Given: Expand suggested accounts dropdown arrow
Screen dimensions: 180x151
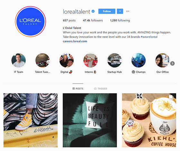Looking at the screenshot, I should click(x=120, y=11).
